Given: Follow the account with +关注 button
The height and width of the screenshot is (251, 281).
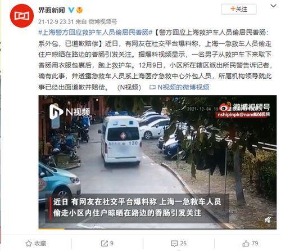Looking at the screenshot, I should click(239, 9).
